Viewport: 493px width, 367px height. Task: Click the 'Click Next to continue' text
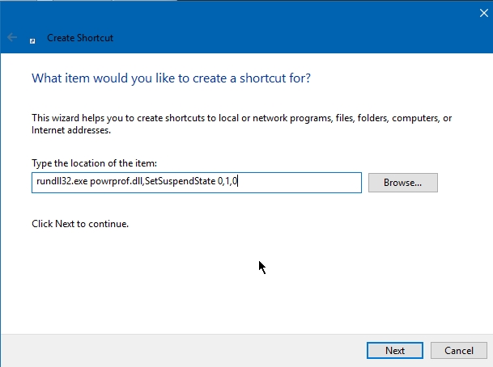[x=80, y=223]
